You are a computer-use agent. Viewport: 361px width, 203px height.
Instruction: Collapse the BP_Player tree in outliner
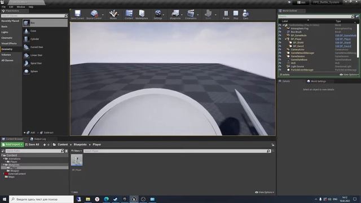pyautogui.click(x=286, y=39)
